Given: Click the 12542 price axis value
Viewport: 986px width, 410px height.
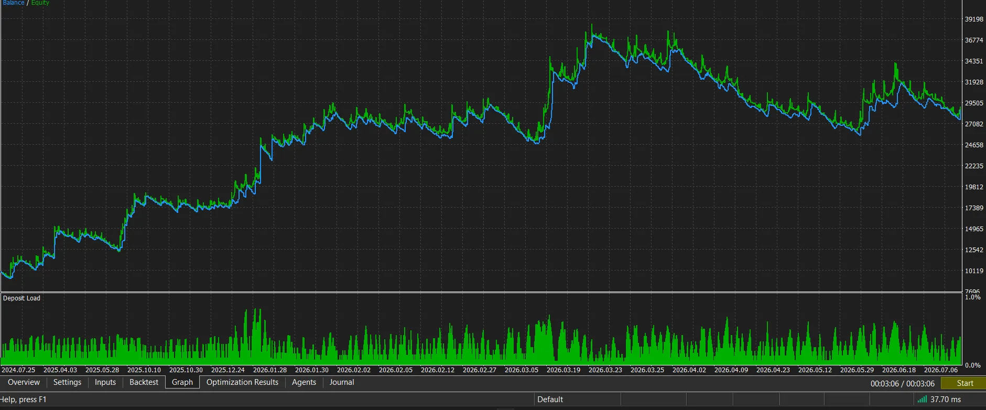Looking at the screenshot, I should pos(974,250).
